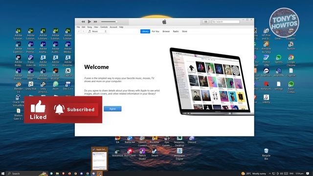Open the taskbar notification center icon

308,174
